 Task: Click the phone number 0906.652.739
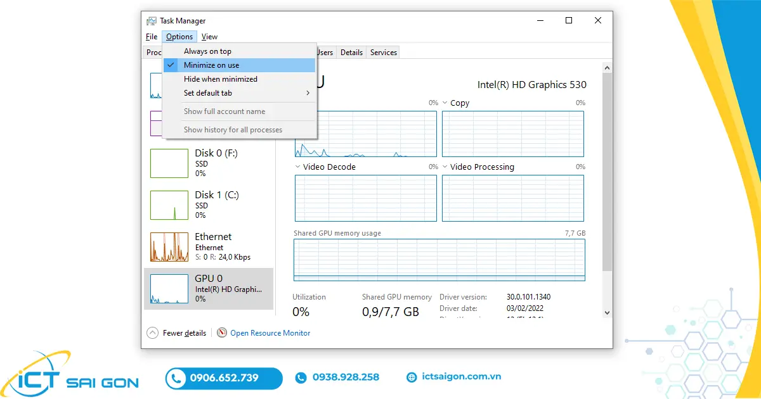pyautogui.click(x=224, y=378)
